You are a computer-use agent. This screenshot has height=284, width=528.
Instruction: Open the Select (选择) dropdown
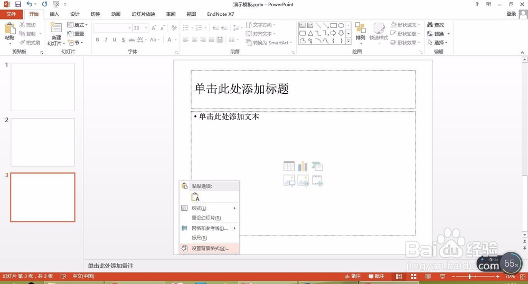[x=437, y=43]
